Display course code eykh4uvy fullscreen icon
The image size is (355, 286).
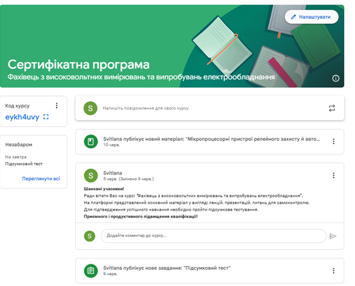[46, 117]
